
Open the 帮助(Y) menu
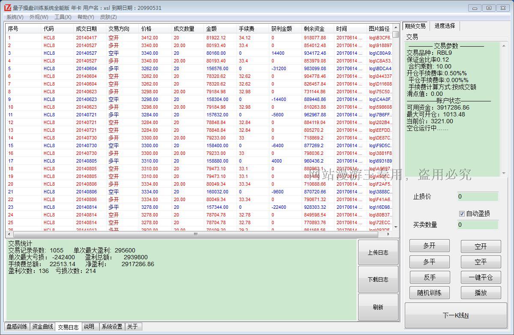[x=86, y=17]
